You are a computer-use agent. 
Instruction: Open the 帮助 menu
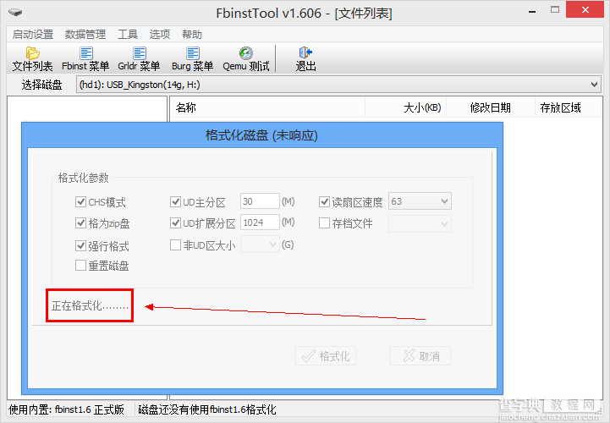192,34
